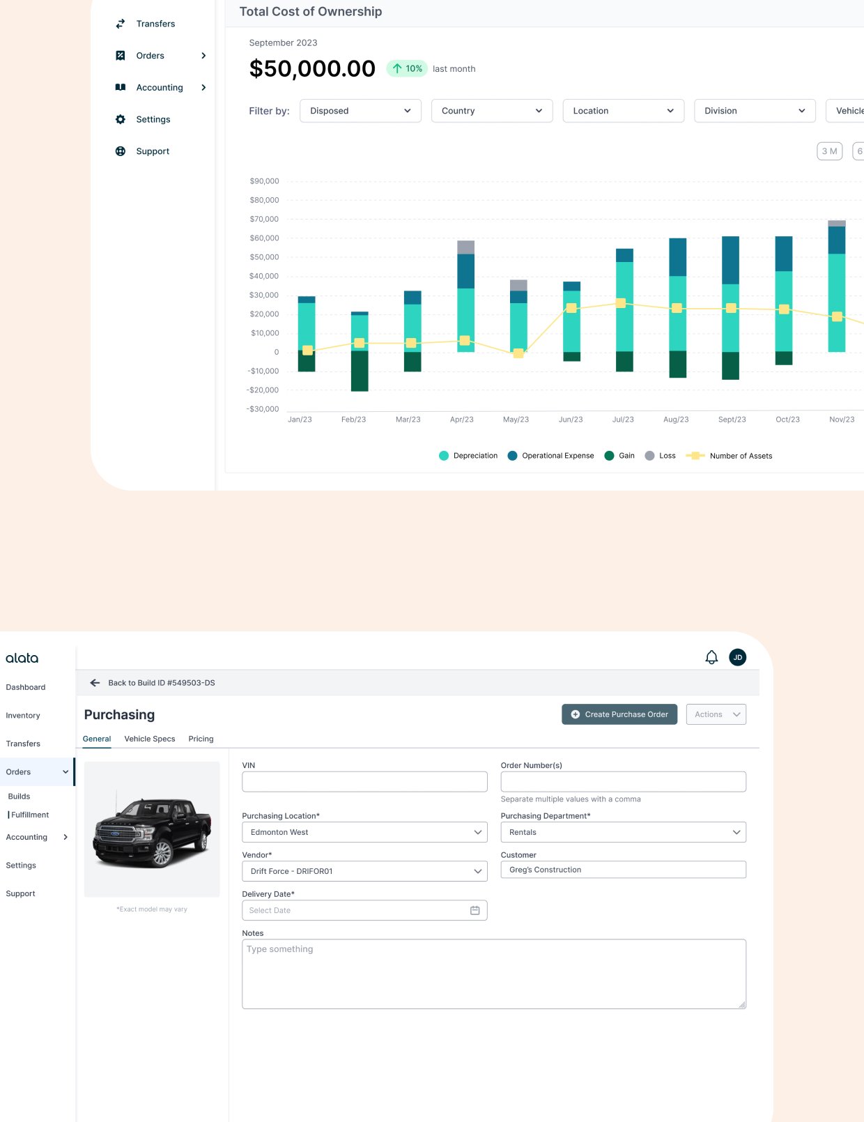The width and height of the screenshot is (864, 1122).
Task: Open Support in the lower sidebar
Action: [20, 893]
